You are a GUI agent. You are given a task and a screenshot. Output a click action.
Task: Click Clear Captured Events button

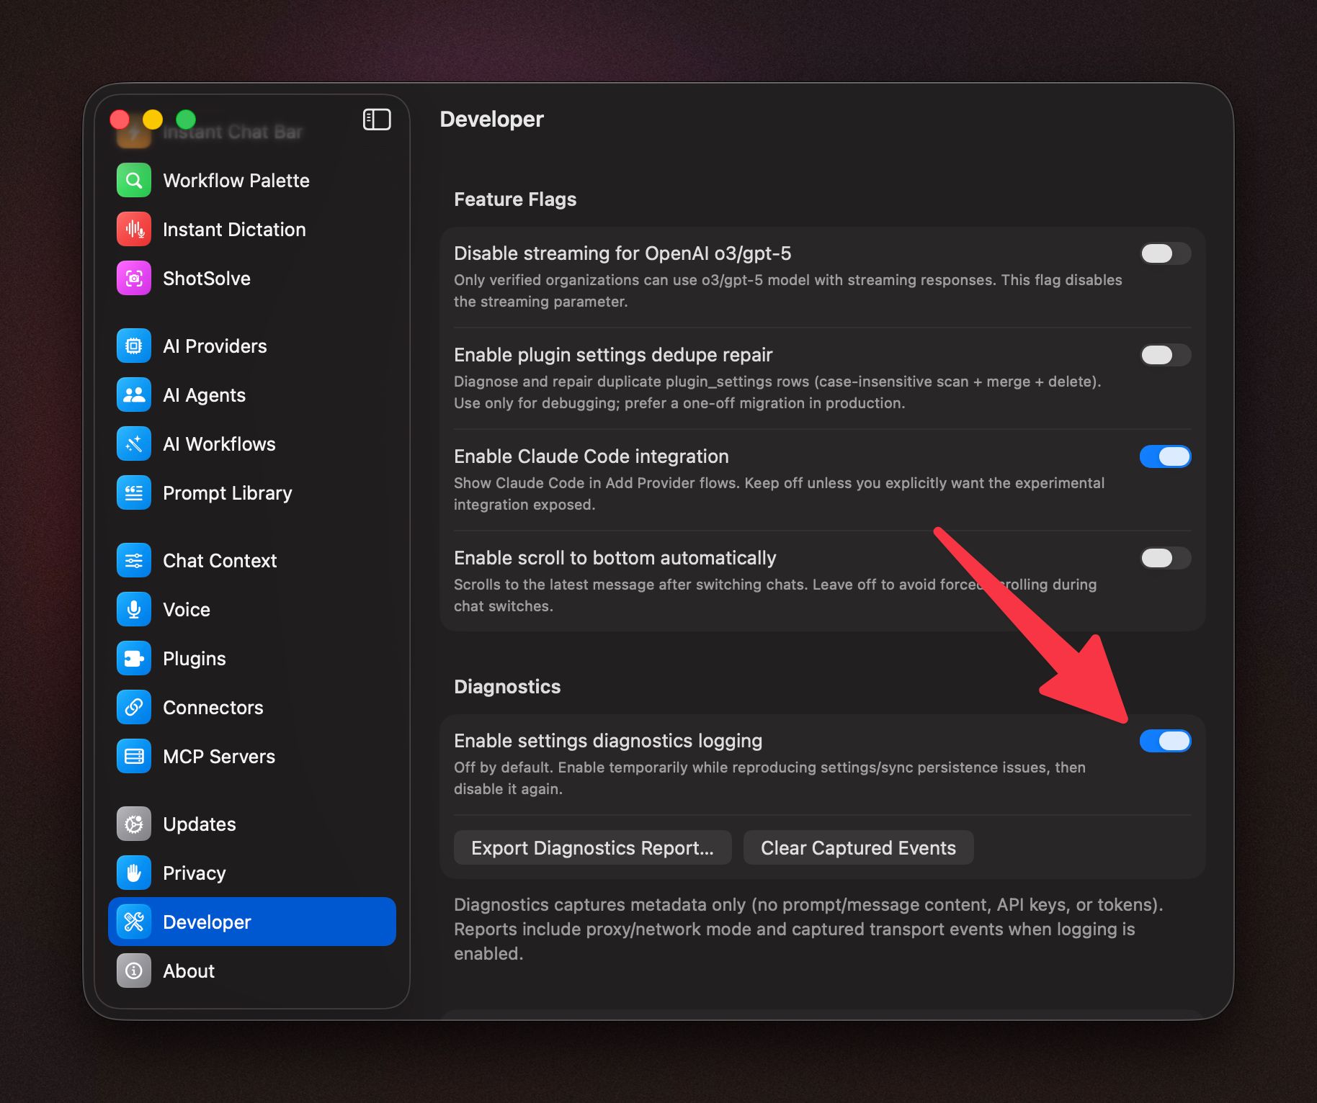click(x=858, y=847)
